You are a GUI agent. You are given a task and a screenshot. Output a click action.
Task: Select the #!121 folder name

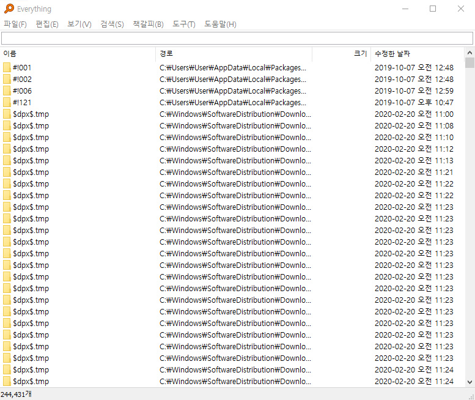pyautogui.click(x=22, y=102)
